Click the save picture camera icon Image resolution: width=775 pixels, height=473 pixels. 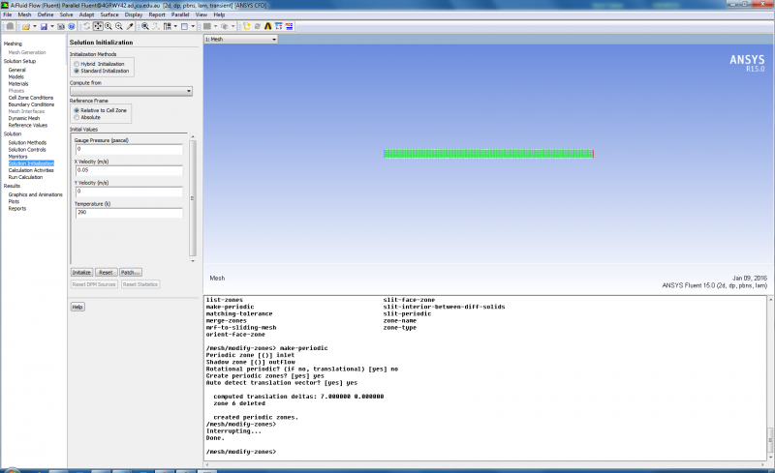coord(61,26)
